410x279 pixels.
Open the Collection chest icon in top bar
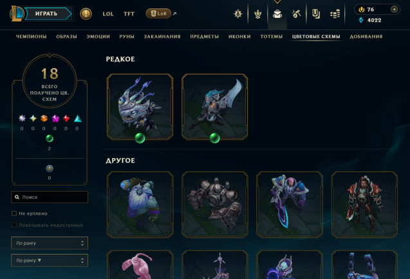[277, 14]
